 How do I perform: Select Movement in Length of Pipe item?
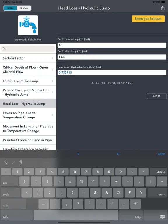tap(28, 129)
